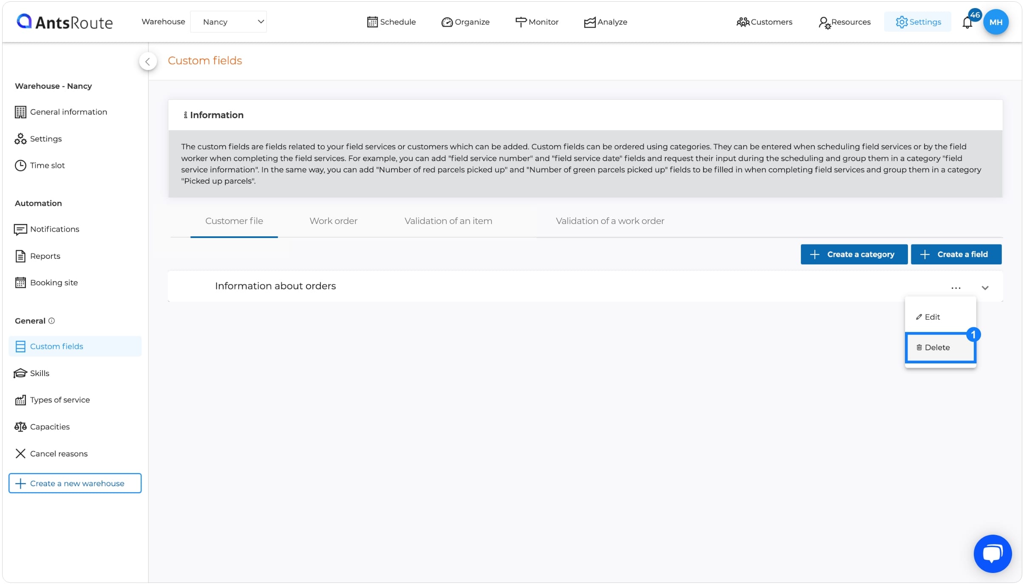Open the Monitor section
This screenshot has width=1024, height=584.
coord(536,22)
